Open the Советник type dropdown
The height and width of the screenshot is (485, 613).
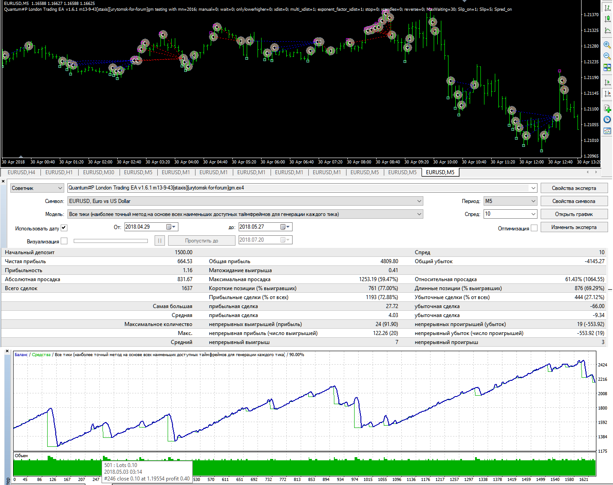(x=37, y=188)
